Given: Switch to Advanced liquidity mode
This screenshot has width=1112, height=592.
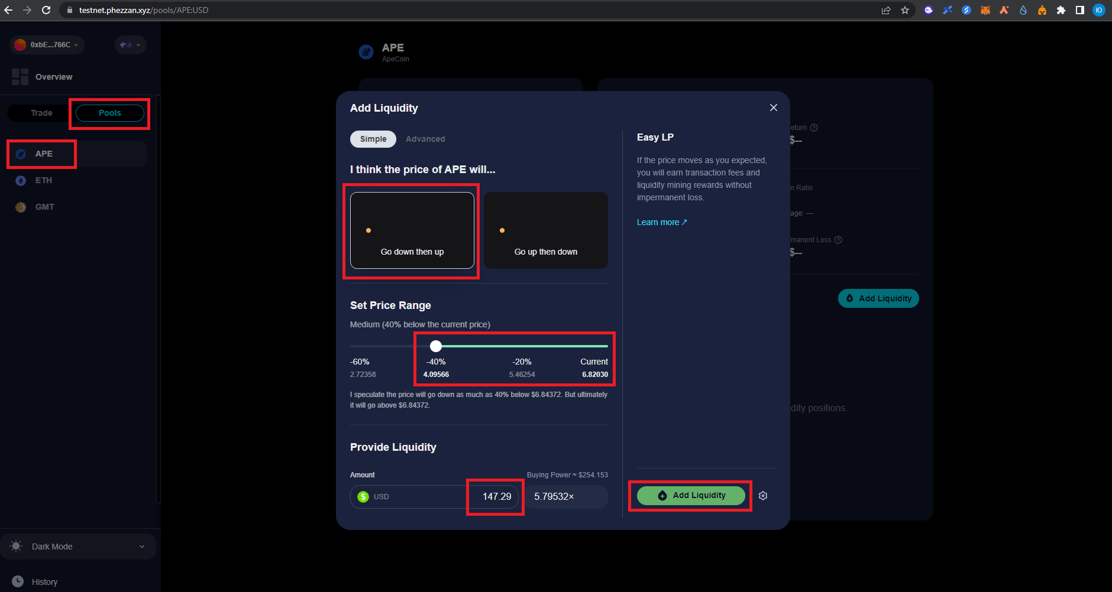Looking at the screenshot, I should pyautogui.click(x=425, y=139).
